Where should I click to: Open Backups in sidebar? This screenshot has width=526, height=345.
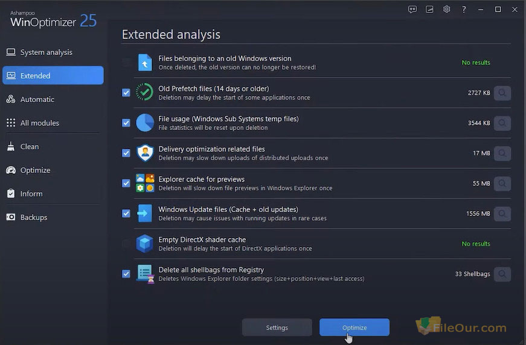[x=53, y=217]
